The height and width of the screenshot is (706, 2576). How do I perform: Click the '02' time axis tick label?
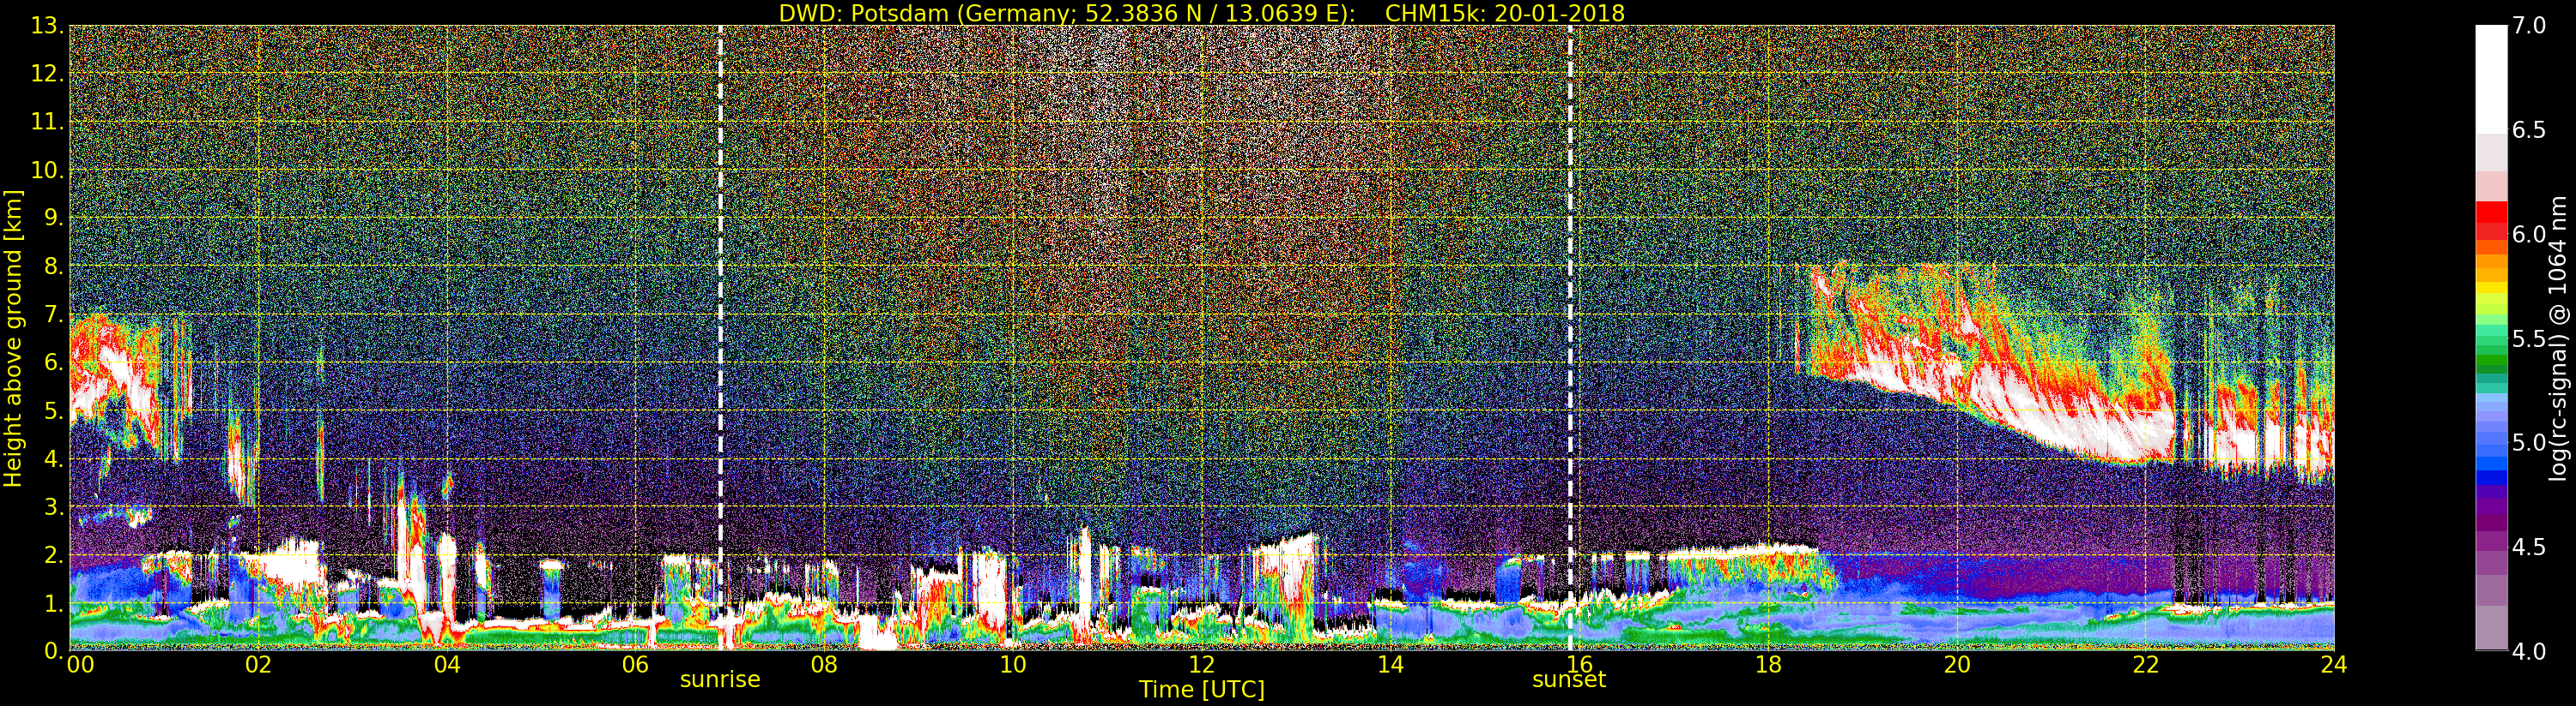(258, 664)
